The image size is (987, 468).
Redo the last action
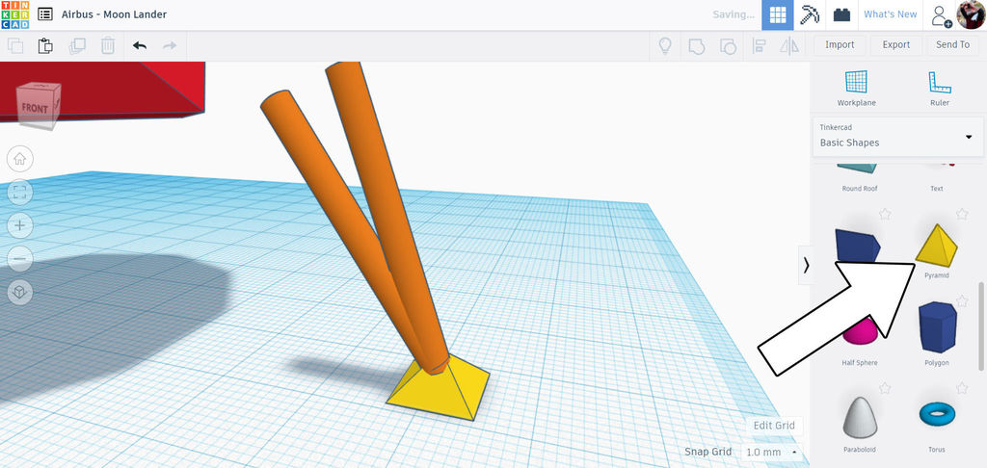(170, 45)
